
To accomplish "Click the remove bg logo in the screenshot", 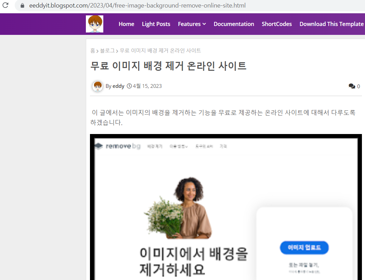I will (x=118, y=146).
